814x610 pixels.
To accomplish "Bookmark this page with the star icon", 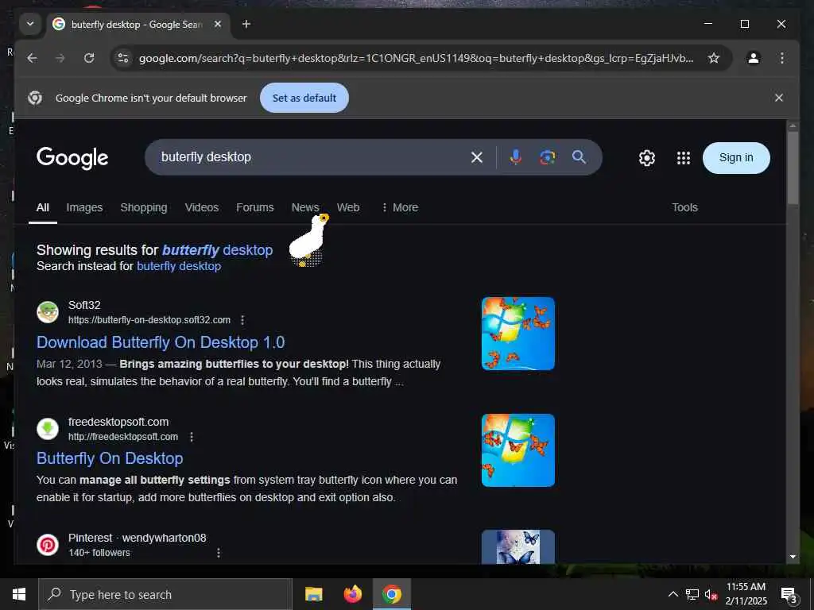I will click(714, 58).
